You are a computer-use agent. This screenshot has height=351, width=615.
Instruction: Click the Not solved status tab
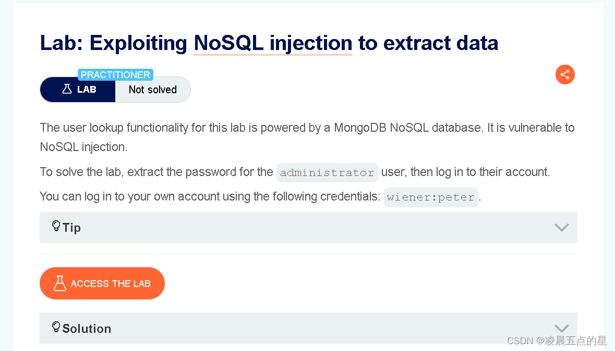click(x=152, y=89)
